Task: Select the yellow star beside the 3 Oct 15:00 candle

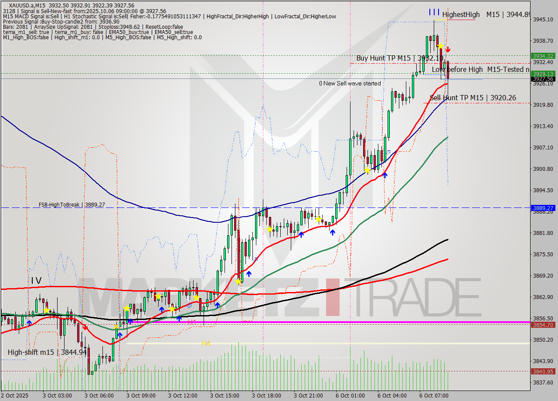Action: [238, 282]
